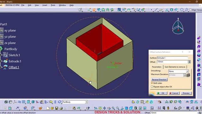
Task: Open the Sketch tool in top toolbar
Action: [x=80, y=10]
